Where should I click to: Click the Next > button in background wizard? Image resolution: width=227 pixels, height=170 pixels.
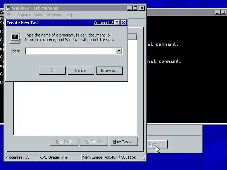[157, 144]
